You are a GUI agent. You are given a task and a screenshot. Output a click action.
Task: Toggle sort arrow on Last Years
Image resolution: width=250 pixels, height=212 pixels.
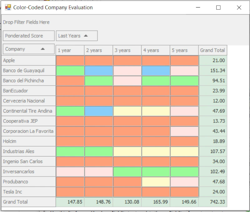point(86,36)
